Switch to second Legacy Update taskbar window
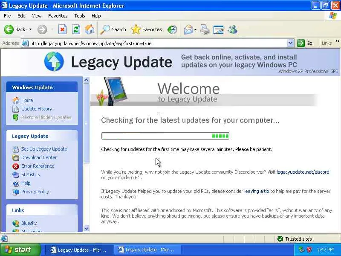 pyautogui.click(x=147, y=250)
